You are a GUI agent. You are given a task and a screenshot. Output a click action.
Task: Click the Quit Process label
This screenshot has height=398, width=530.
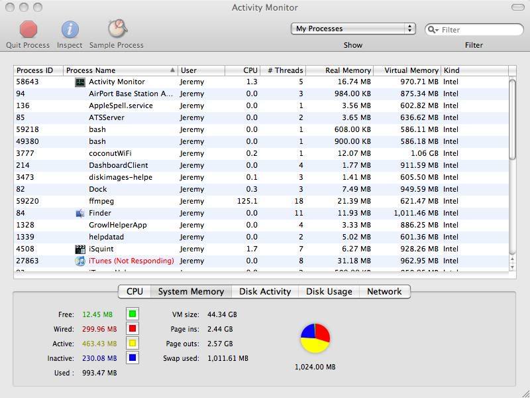point(28,45)
